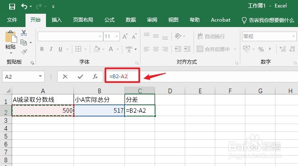
Task: Click the Increase Decimal icon
Action: 283,49
